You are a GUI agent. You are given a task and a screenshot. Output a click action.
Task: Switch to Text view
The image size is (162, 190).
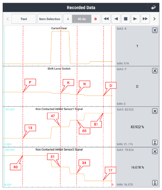point(24,19)
